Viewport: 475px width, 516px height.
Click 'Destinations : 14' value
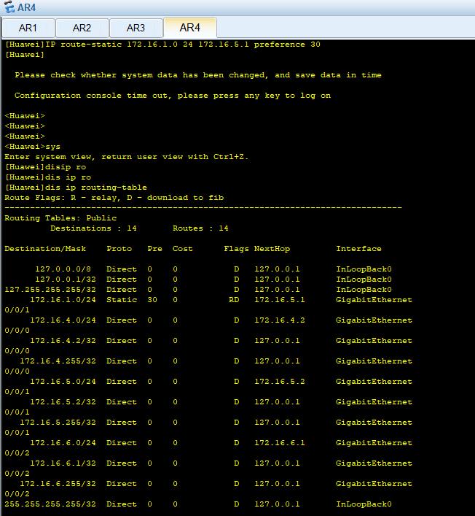[x=93, y=228]
